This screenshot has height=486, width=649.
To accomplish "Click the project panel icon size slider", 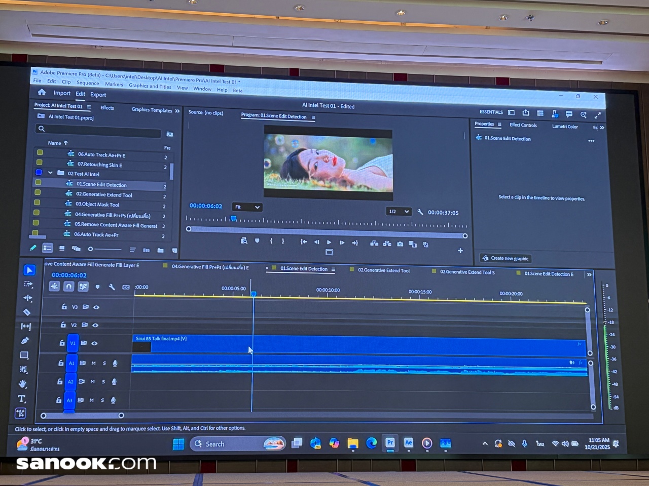I will click(104, 249).
